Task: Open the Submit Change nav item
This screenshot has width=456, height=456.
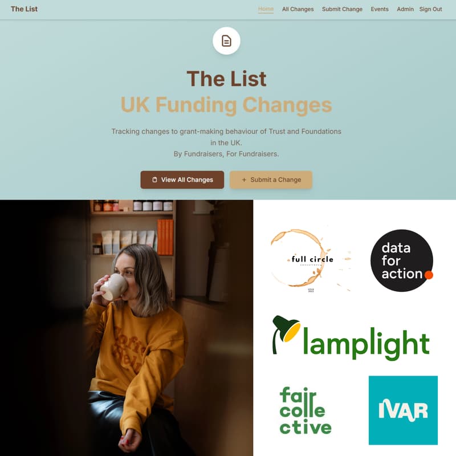Action: pos(342,9)
